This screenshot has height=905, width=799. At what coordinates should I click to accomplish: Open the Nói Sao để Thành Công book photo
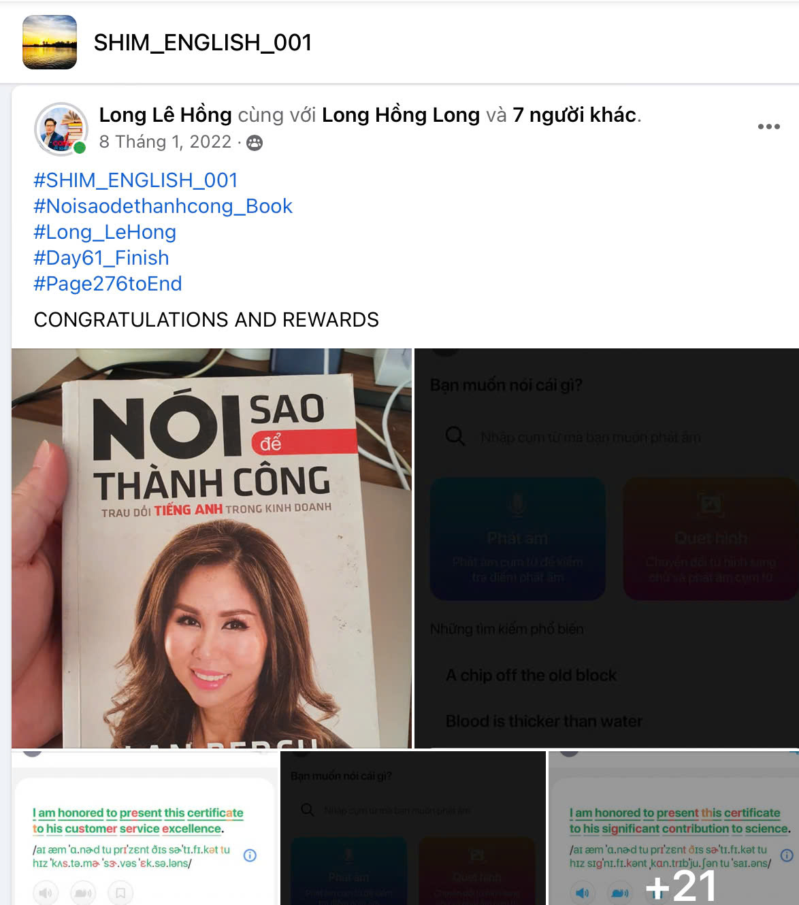[x=212, y=548]
